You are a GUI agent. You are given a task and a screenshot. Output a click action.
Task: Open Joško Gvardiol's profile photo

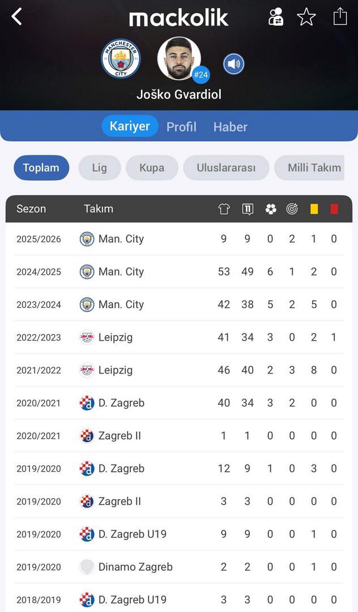[x=178, y=59]
